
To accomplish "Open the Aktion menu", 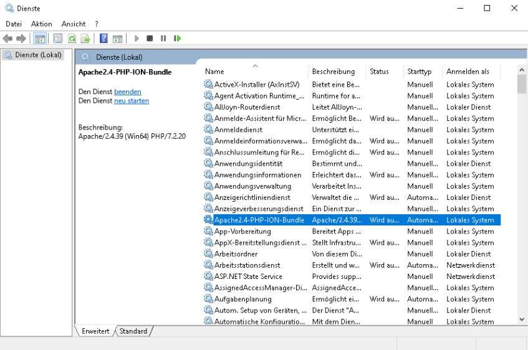I will (x=42, y=24).
